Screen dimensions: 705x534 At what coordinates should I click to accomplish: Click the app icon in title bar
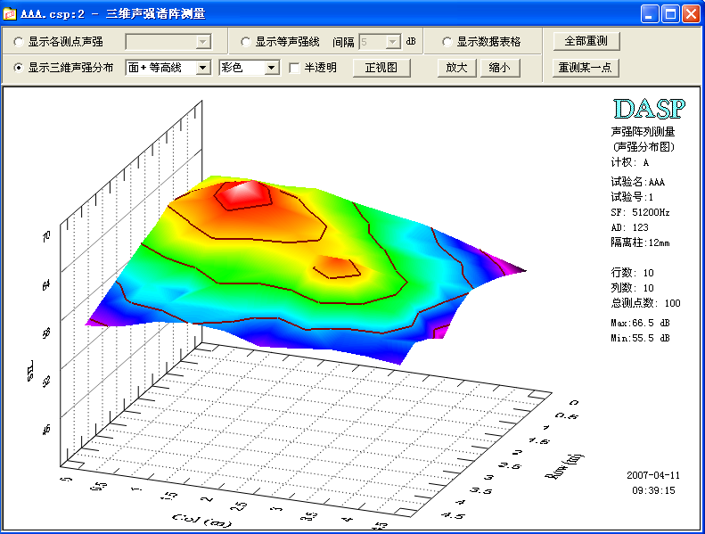[x=10, y=13]
